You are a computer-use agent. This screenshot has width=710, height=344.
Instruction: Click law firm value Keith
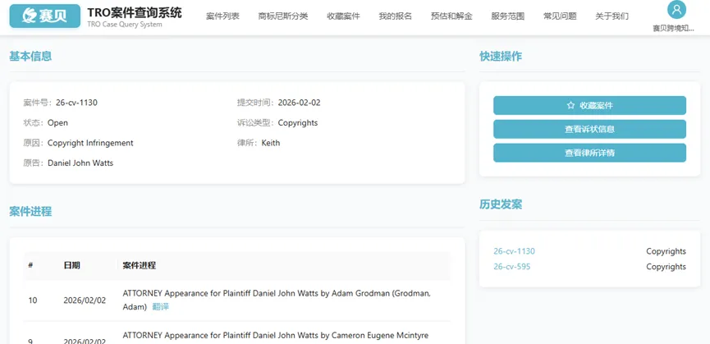(271, 143)
